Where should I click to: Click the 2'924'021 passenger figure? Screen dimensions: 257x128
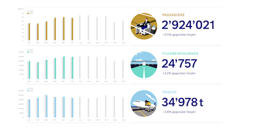click(x=188, y=25)
